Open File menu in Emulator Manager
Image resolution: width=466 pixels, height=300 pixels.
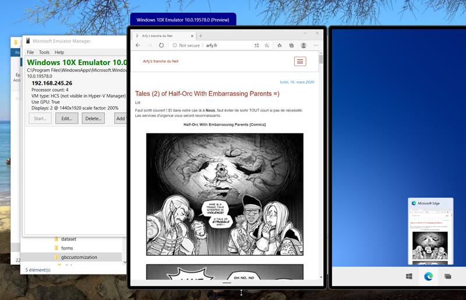point(30,52)
